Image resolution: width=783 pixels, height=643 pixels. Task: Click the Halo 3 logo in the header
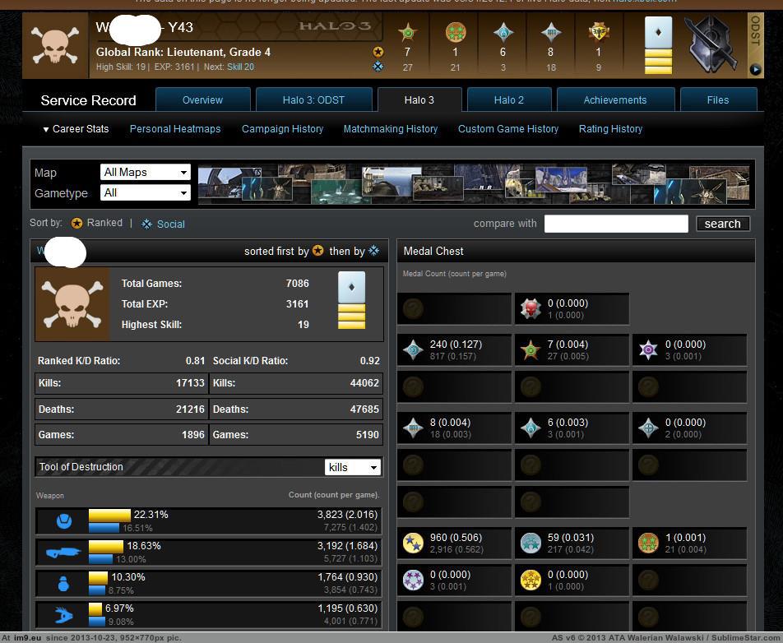[x=335, y=26]
